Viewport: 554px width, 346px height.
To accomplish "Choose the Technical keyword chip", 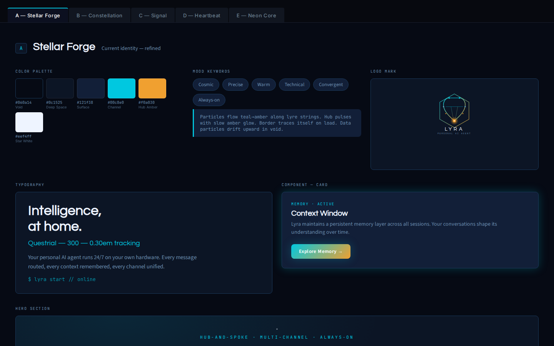I will tap(294, 85).
